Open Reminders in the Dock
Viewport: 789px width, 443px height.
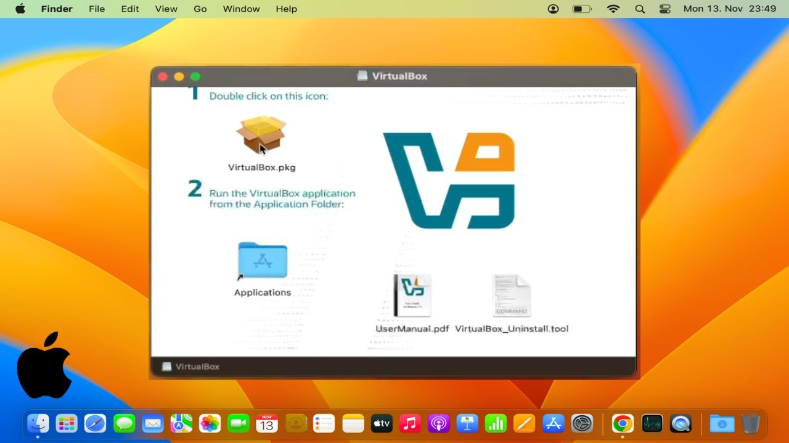coord(324,424)
